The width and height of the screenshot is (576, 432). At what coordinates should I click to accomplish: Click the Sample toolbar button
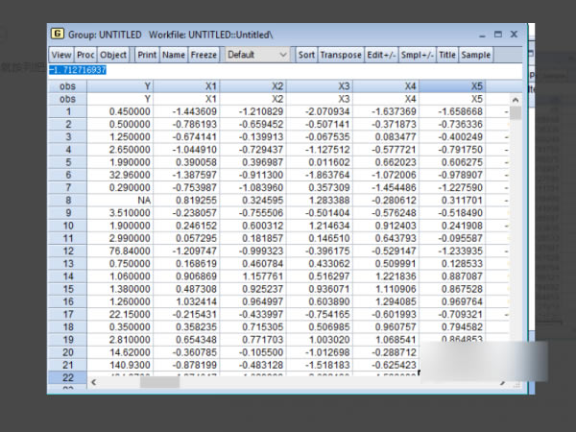point(476,55)
